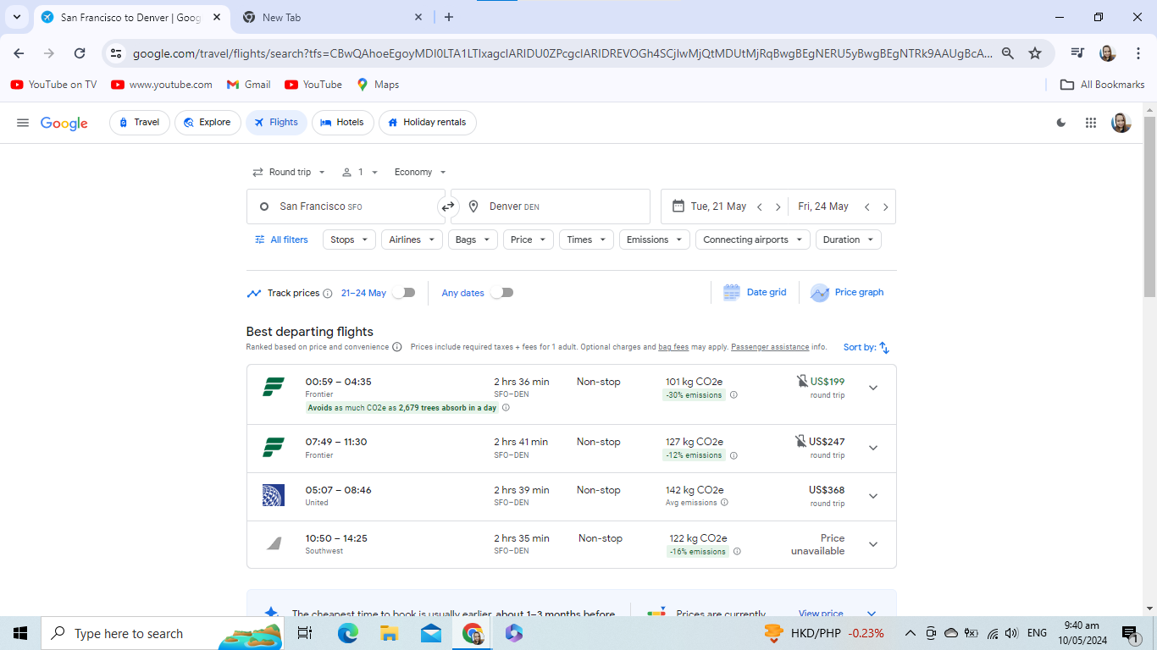1157x650 pixels.
Task: Swap origin and destination airports
Action: point(448,207)
